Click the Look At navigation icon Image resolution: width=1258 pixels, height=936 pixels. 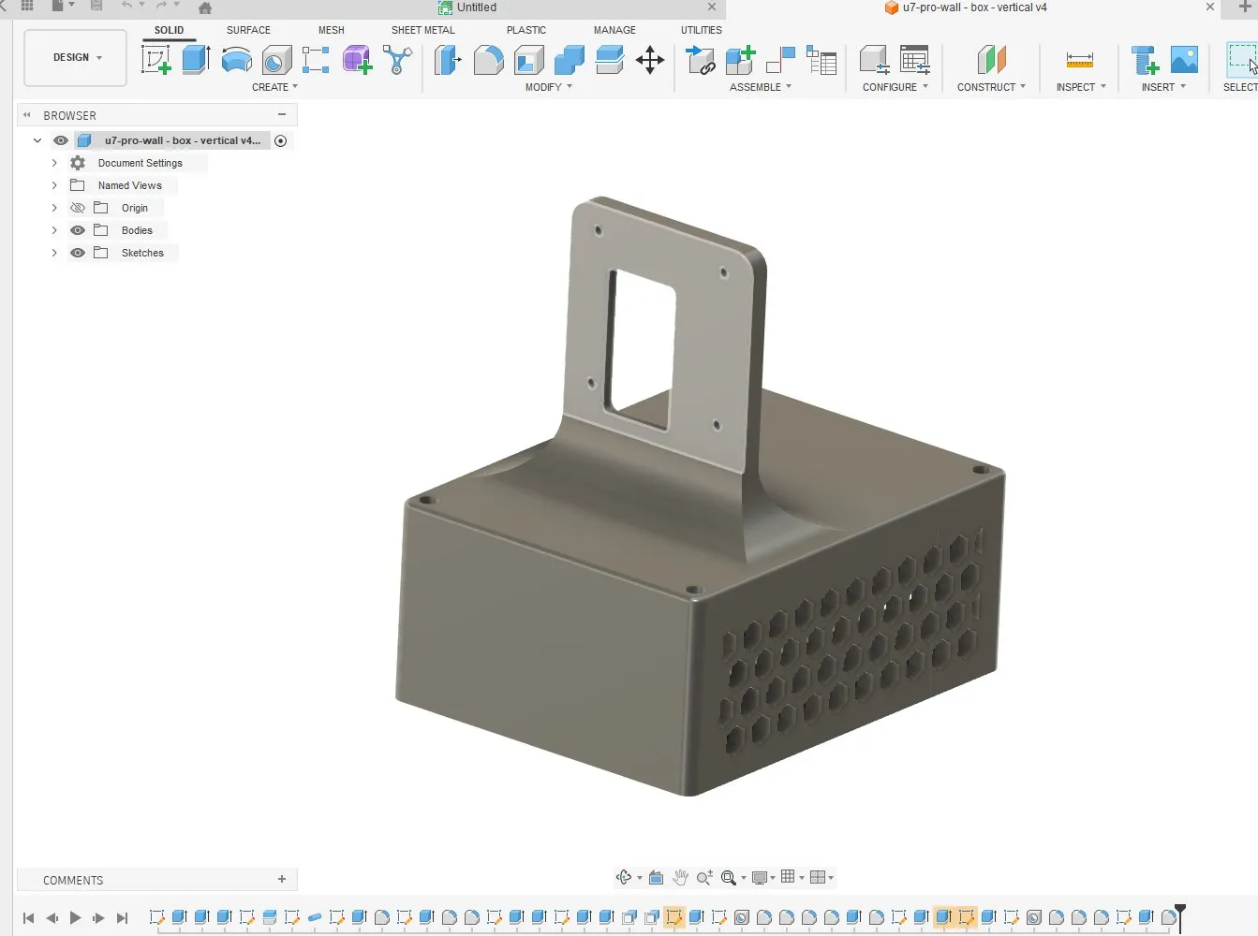[656, 877]
